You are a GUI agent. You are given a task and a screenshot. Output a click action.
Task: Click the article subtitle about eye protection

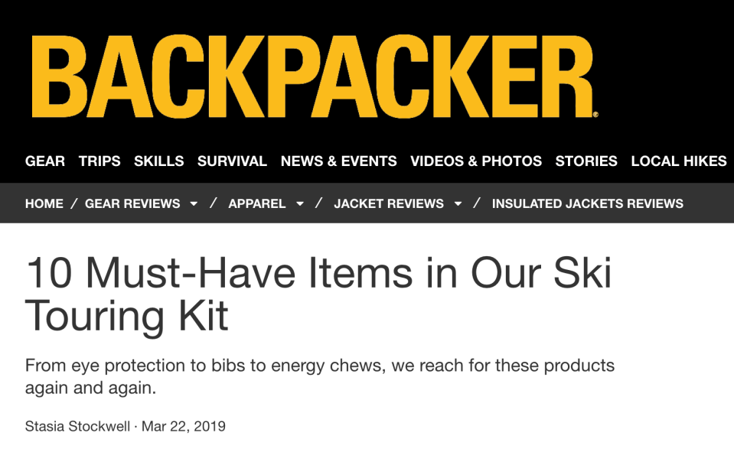(x=320, y=376)
